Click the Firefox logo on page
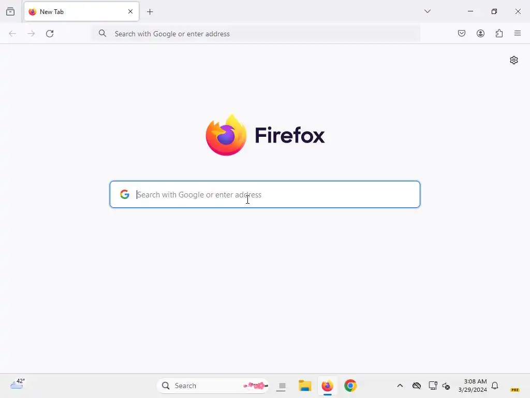The image size is (530, 398). 265,135
